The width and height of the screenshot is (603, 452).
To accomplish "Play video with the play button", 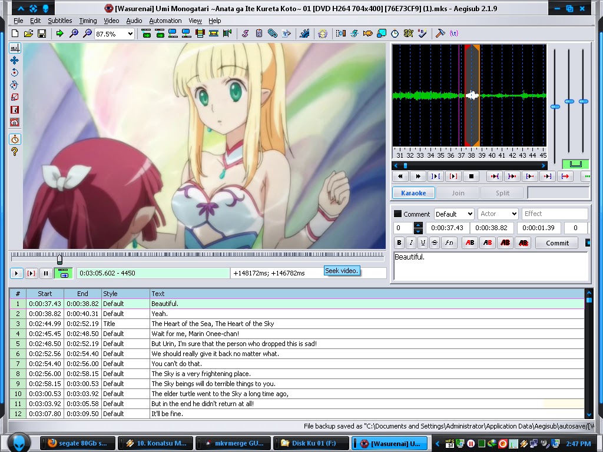I will coord(16,273).
